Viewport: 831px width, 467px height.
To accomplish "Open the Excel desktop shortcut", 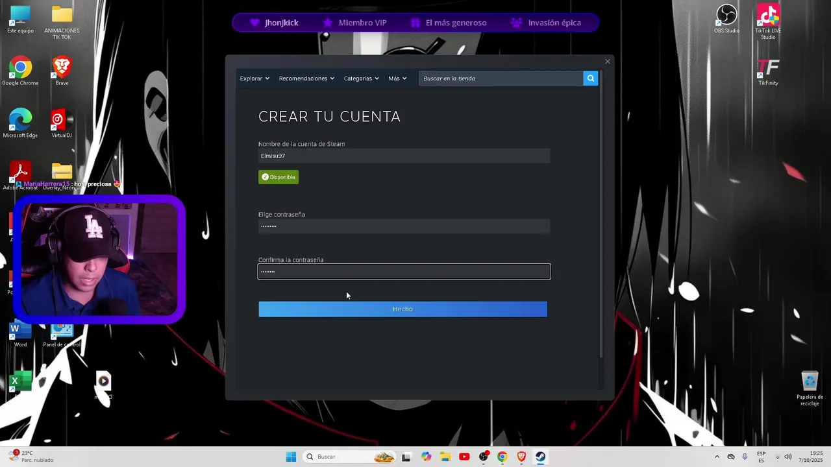I will coord(20,383).
